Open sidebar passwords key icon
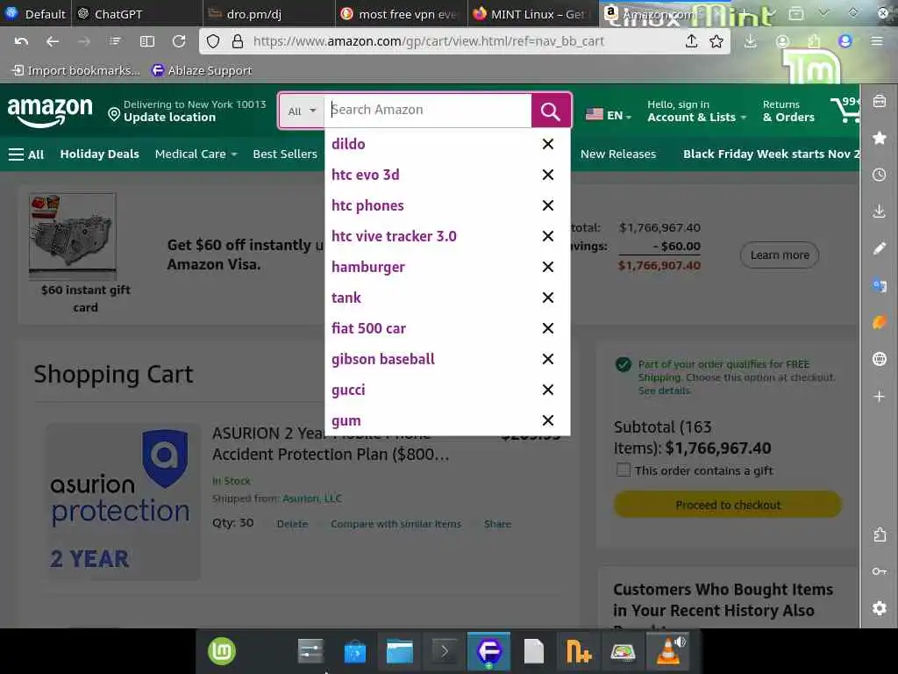Viewport: 898px width, 674px height. pyautogui.click(x=879, y=571)
